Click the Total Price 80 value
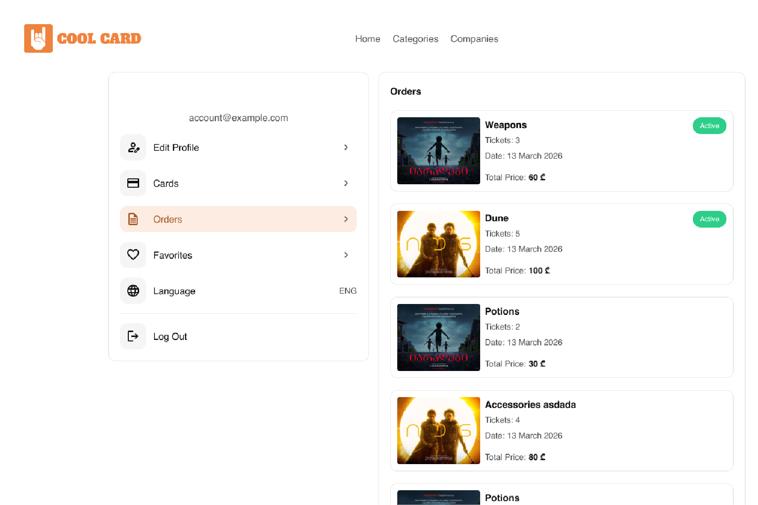The image size is (758, 505). tap(537, 457)
